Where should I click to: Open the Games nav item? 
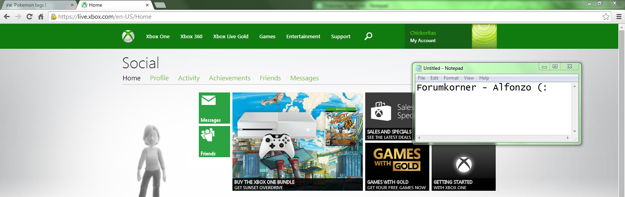(x=267, y=36)
